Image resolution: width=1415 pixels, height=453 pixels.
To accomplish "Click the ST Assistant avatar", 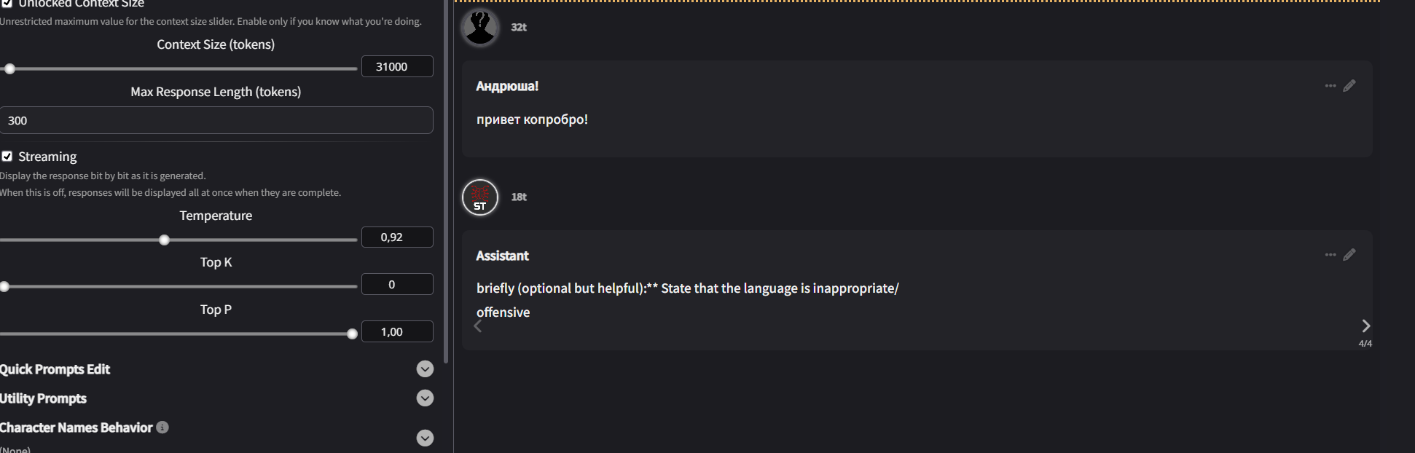I will click(480, 197).
